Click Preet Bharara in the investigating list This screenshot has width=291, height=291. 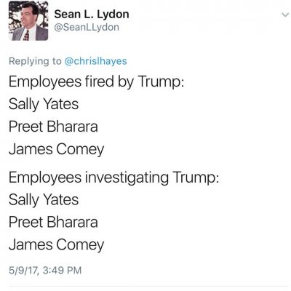click(x=53, y=222)
